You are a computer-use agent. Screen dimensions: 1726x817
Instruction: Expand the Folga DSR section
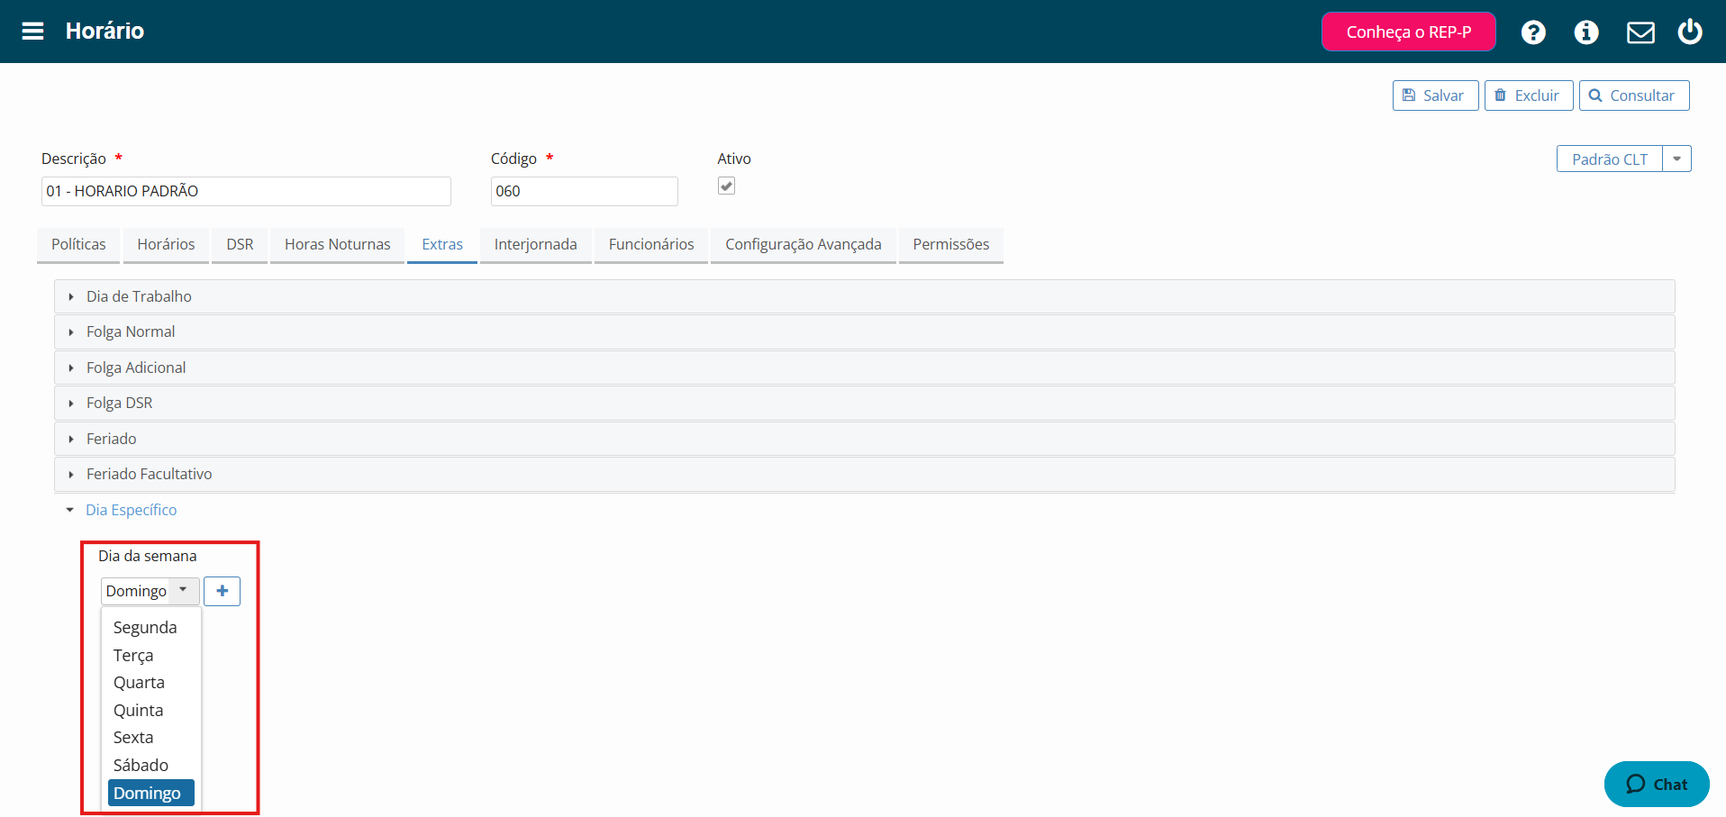865,403
